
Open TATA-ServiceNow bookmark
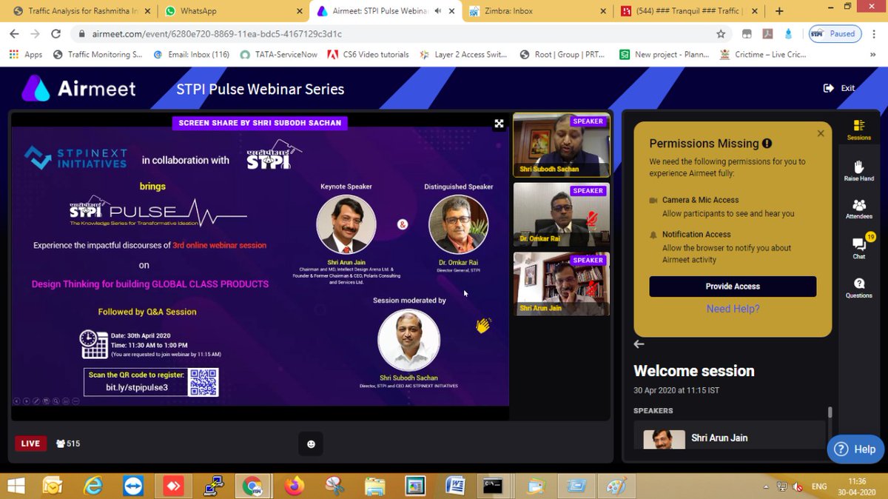point(279,54)
